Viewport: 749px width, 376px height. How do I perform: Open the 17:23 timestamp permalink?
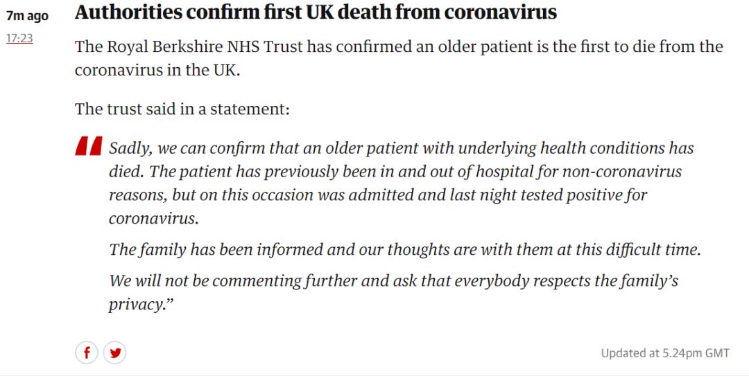(19, 38)
